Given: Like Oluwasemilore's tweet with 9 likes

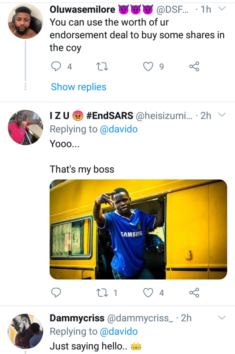Looking at the screenshot, I should pyautogui.click(x=148, y=66).
